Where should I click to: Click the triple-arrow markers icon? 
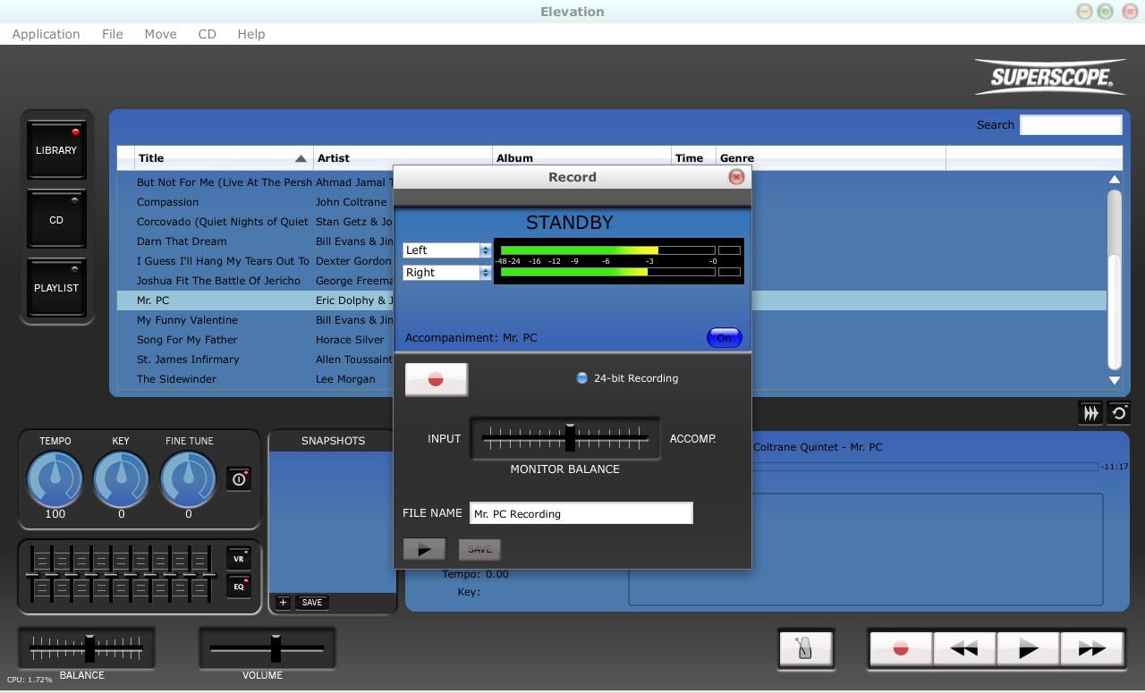coord(1090,412)
